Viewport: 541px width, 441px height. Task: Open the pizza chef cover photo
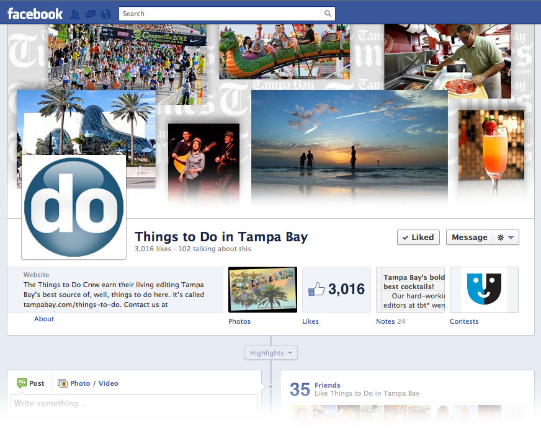pyautogui.click(x=447, y=61)
